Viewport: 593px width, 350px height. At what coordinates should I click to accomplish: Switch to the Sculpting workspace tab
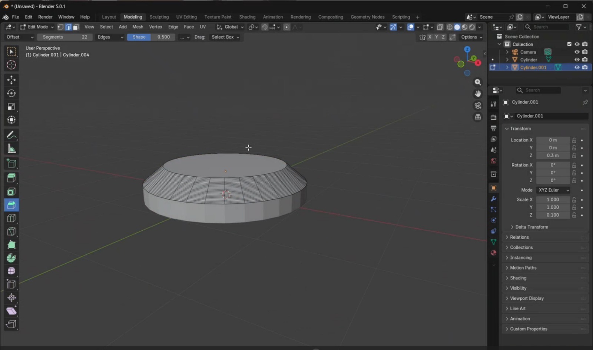click(159, 17)
